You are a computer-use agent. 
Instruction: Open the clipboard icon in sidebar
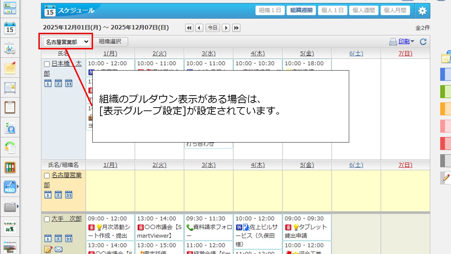10,107
